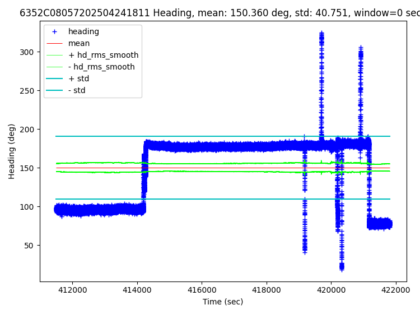
Task: Select the '- hd_rms_smooth' legend label
Action: (x=101, y=67)
